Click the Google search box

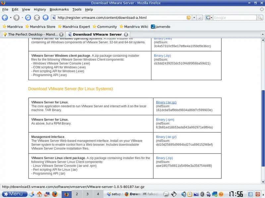[x=235, y=17]
